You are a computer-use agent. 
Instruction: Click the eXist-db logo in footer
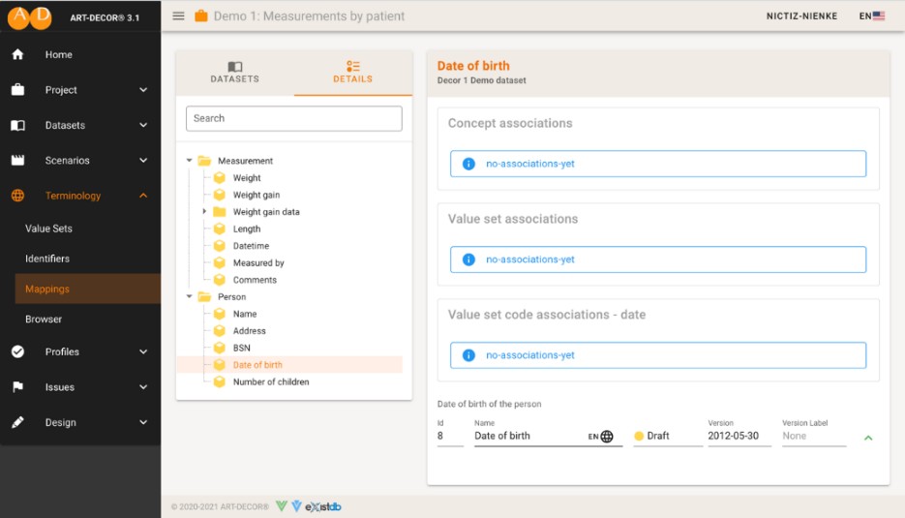323,506
